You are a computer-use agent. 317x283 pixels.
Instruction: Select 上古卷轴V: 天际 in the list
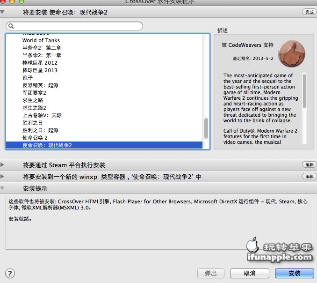coord(104,115)
